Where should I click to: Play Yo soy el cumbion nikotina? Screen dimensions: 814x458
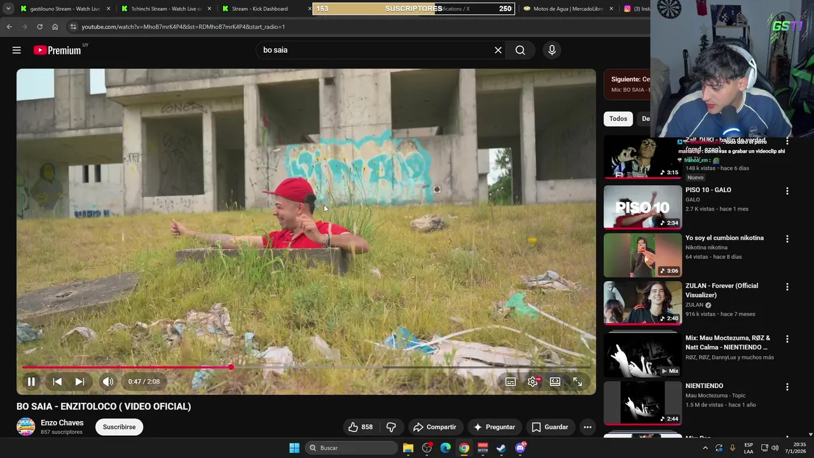pos(642,254)
